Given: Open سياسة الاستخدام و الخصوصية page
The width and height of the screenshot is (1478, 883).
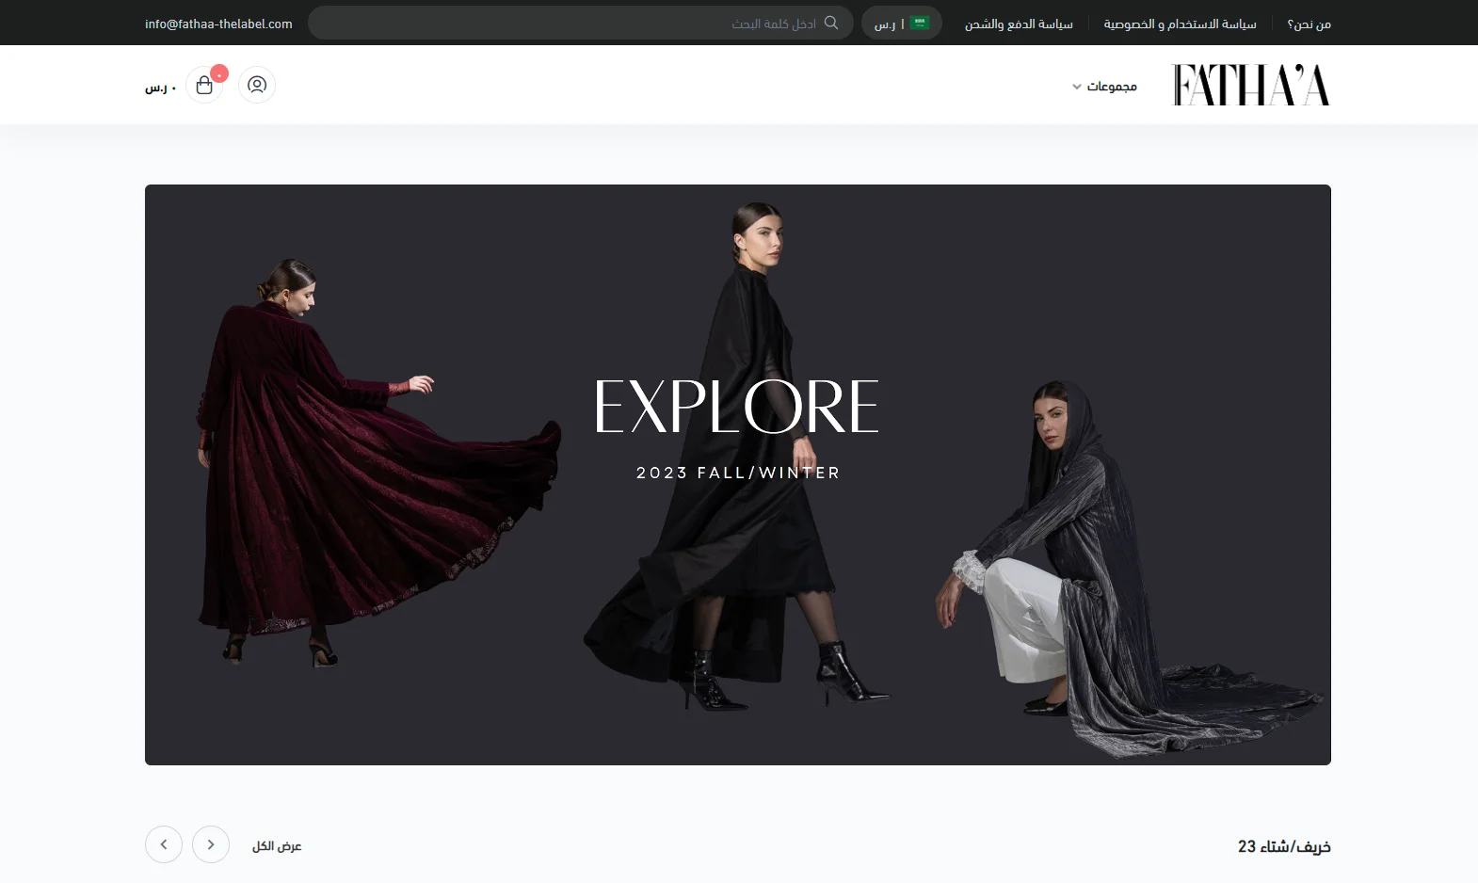Looking at the screenshot, I should 1181,24.
